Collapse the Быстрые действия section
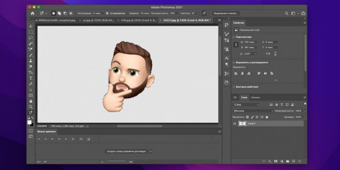The height and width of the screenshot is (170, 340). (234, 87)
